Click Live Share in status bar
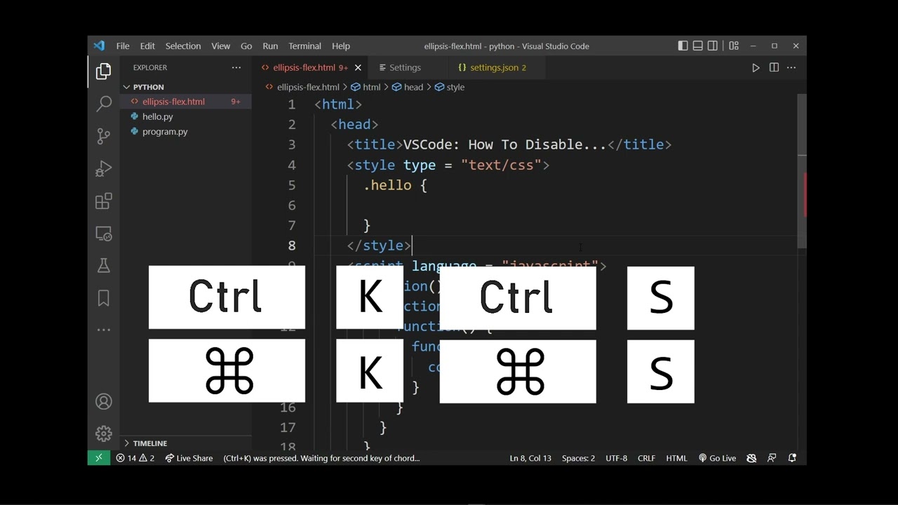 point(189,458)
